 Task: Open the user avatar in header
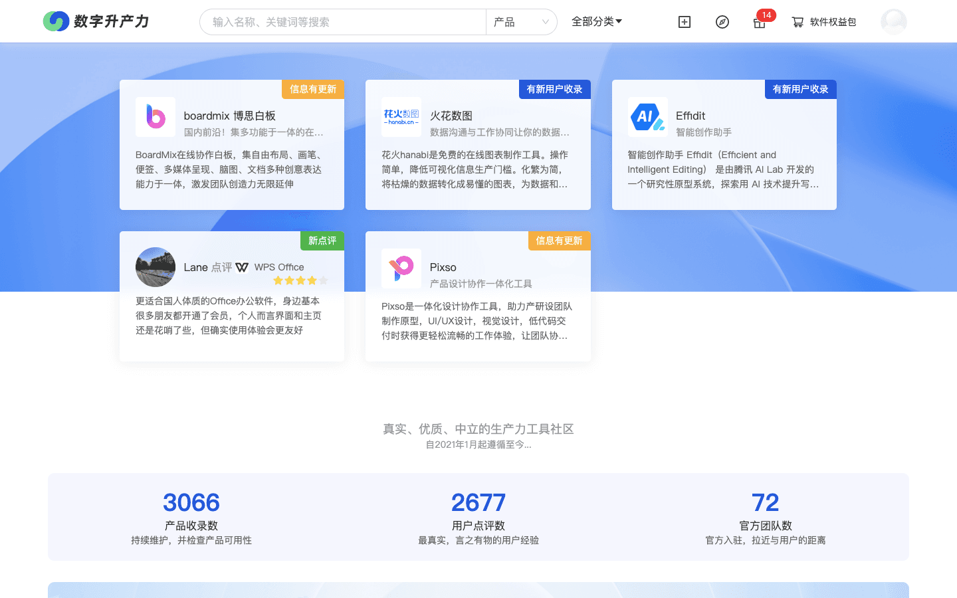[894, 22]
